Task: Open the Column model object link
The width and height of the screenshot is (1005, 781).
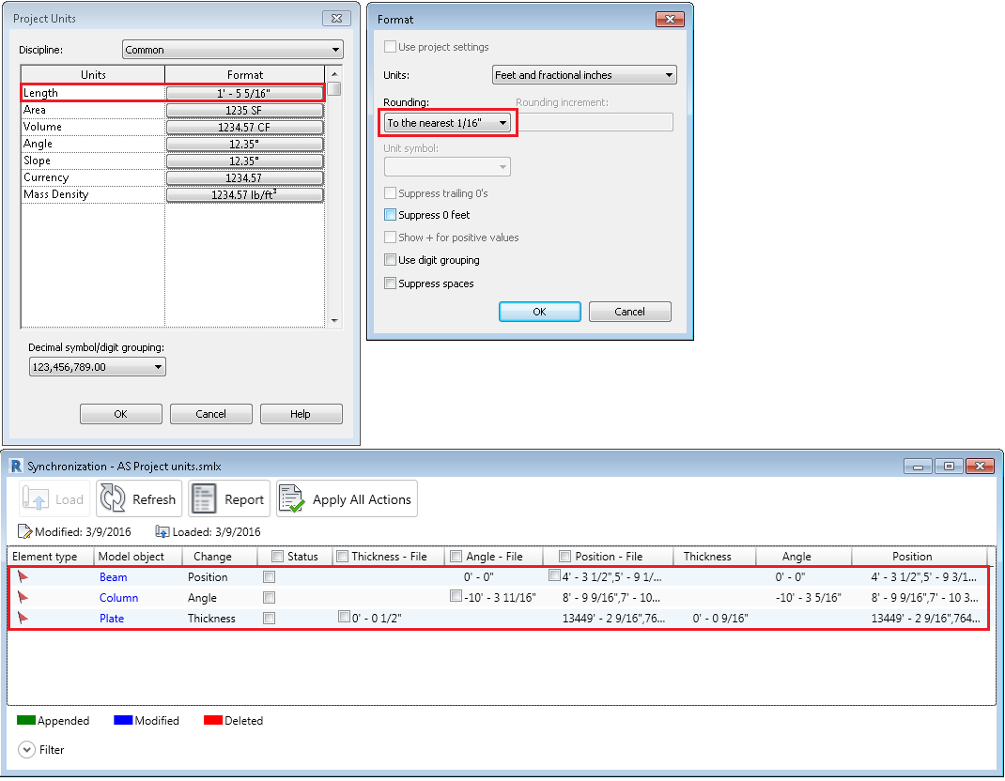Action: point(118,597)
